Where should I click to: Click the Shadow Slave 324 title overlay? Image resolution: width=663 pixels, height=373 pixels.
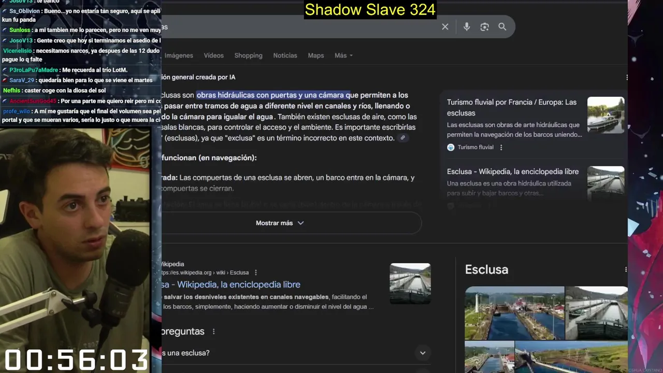(370, 9)
